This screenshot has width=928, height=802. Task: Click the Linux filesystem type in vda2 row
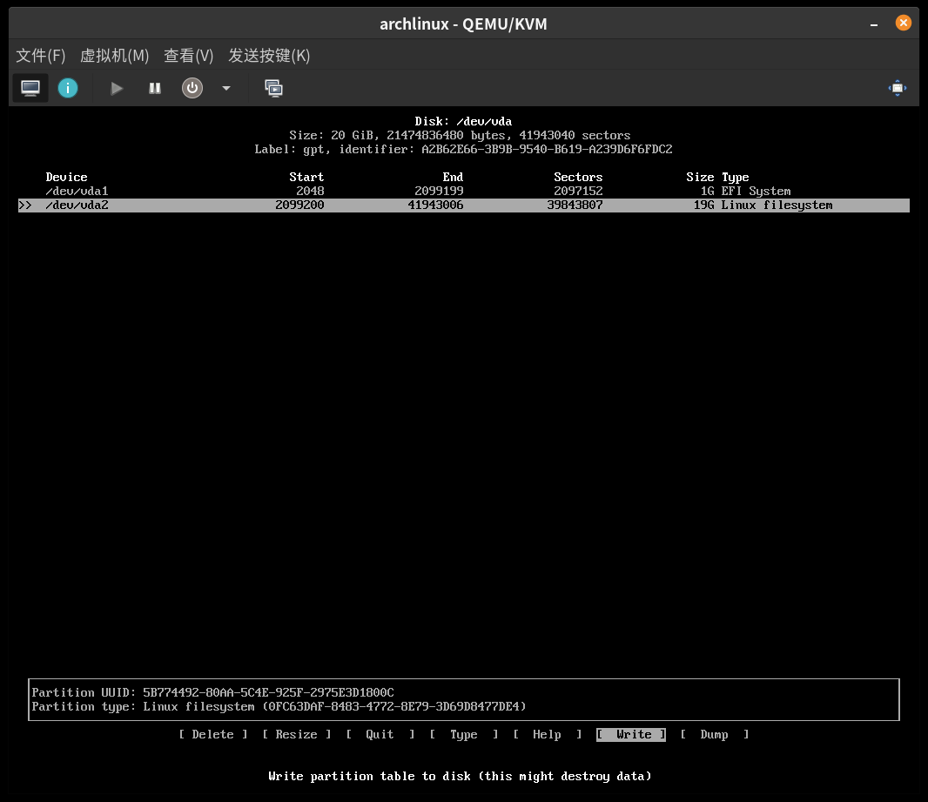(777, 206)
